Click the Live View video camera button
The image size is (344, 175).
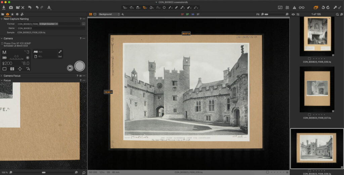click(70, 68)
